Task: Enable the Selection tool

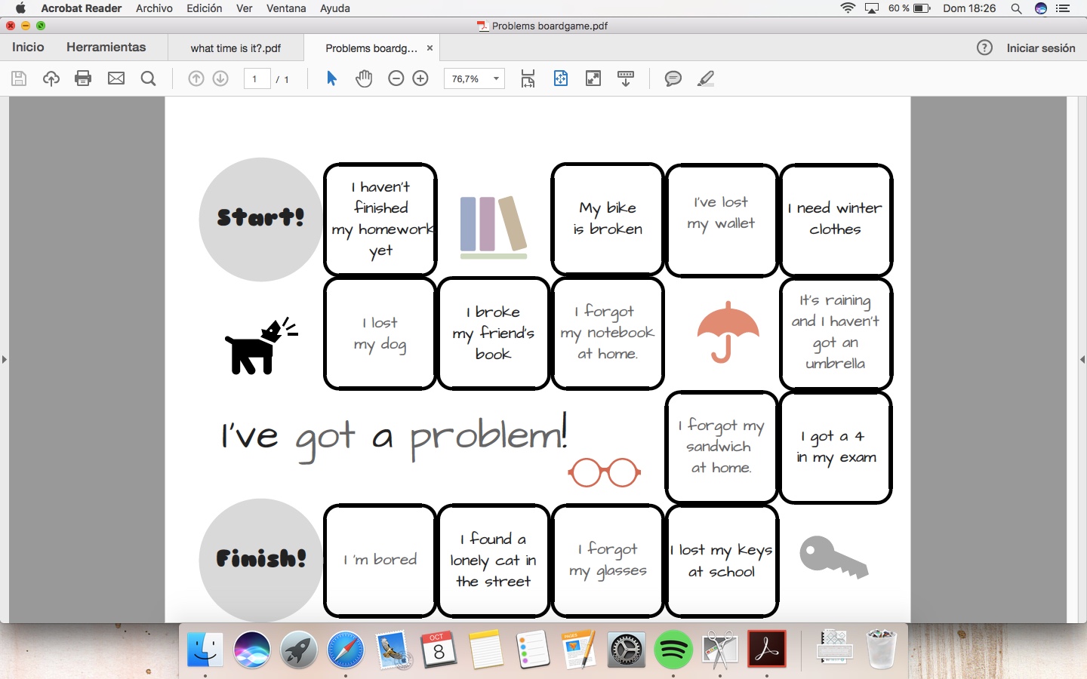Action: 331,78
